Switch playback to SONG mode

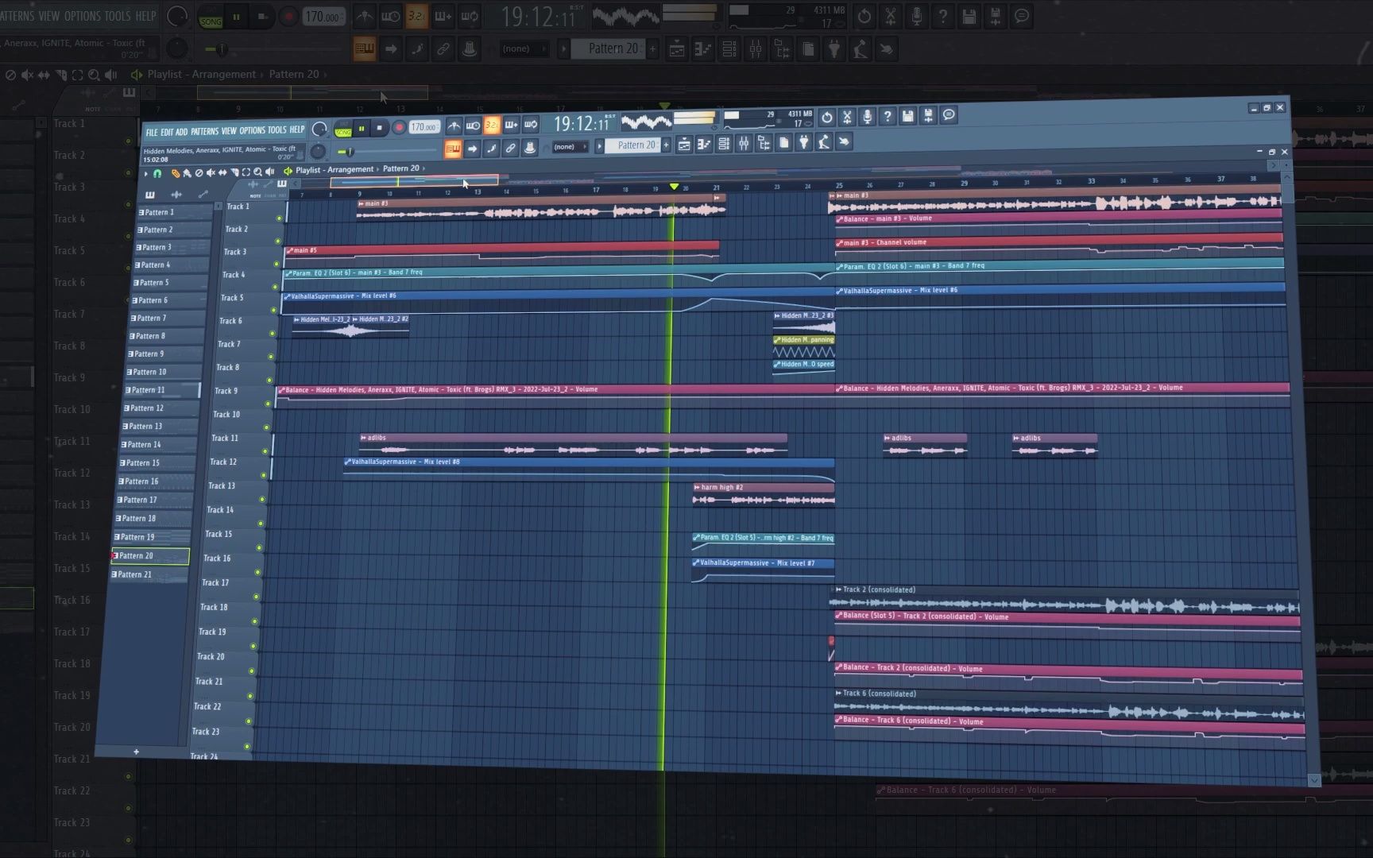[342, 131]
